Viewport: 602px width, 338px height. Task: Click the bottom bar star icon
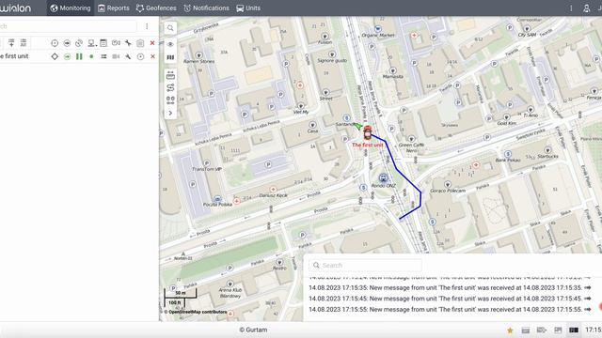point(510,330)
